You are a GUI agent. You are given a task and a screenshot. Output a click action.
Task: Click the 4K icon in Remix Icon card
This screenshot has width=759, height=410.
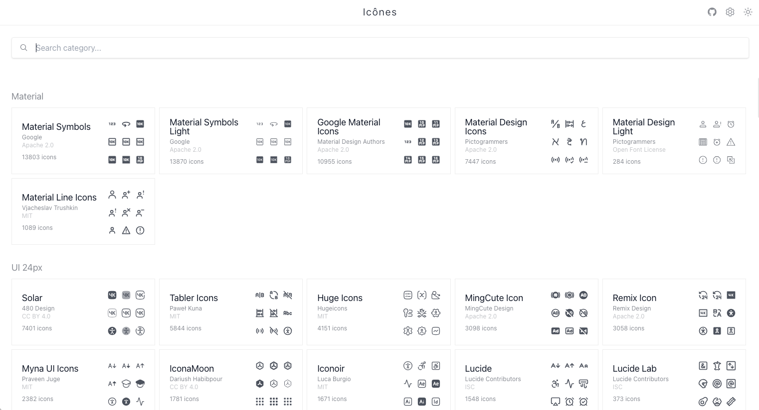pyautogui.click(x=731, y=295)
